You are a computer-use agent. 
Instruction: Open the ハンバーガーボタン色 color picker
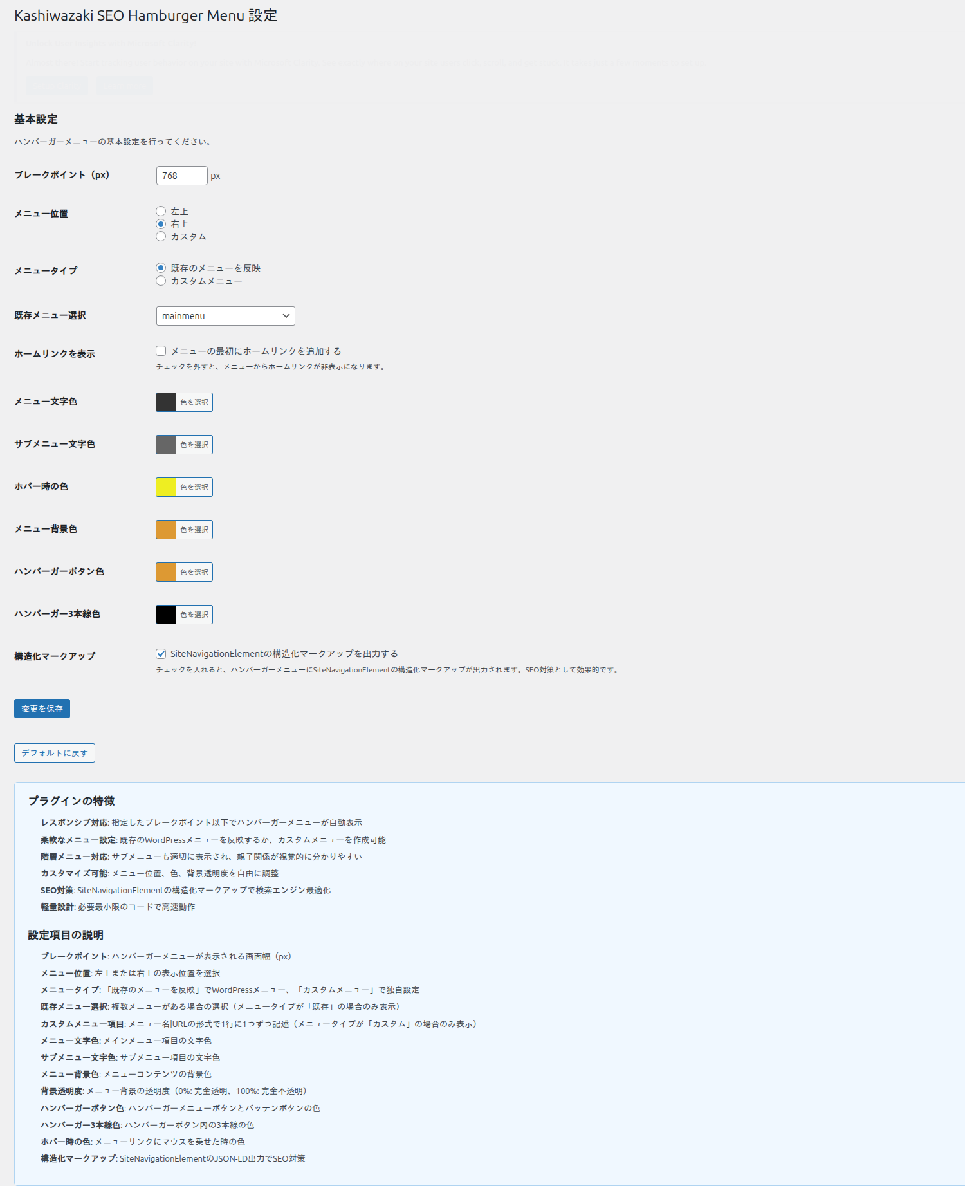point(184,572)
